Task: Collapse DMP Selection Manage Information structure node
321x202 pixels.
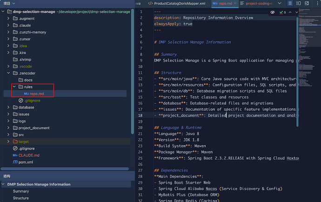Action: point(3,184)
